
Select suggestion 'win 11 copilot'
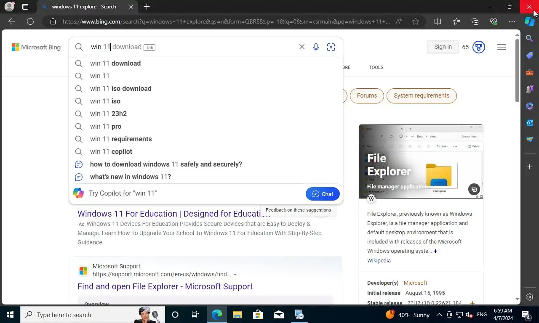tap(205, 151)
